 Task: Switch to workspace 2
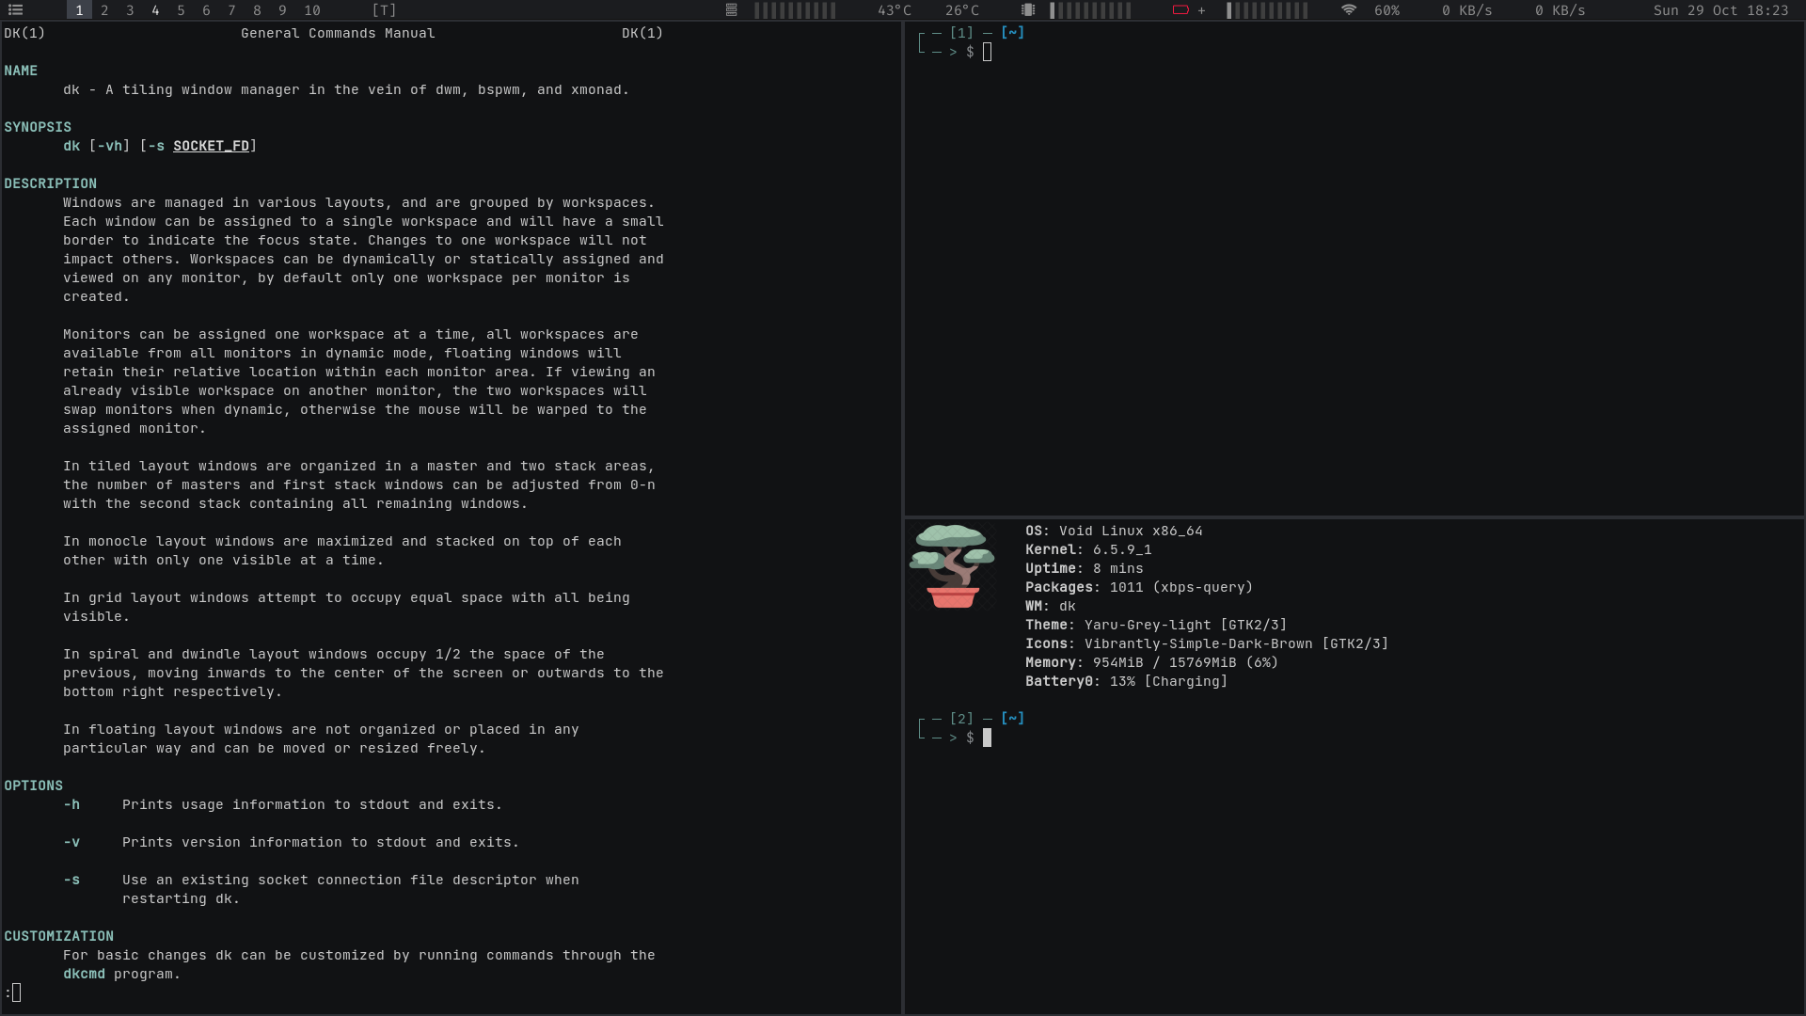pyautogui.click(x=104, y=10)
